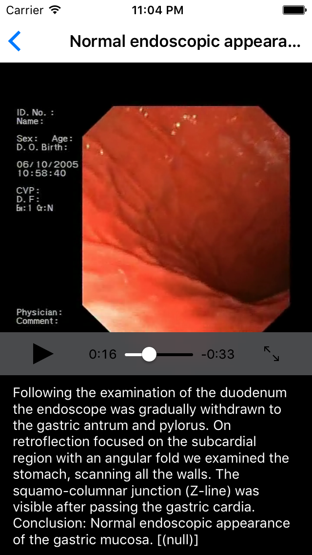Click the remaining time -0:33 label
The image size is (312, 555).
click(217, 354)
